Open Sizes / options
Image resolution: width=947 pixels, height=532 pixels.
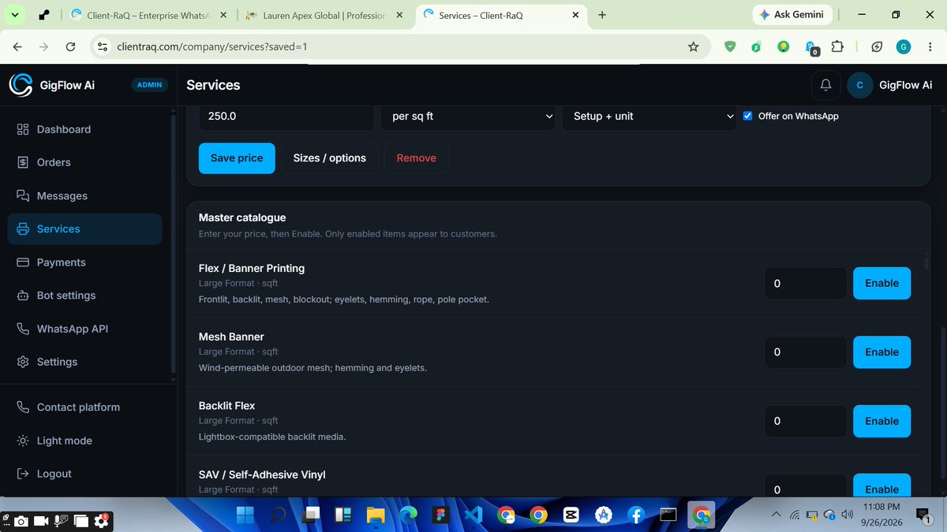click(x=330, y=158)
